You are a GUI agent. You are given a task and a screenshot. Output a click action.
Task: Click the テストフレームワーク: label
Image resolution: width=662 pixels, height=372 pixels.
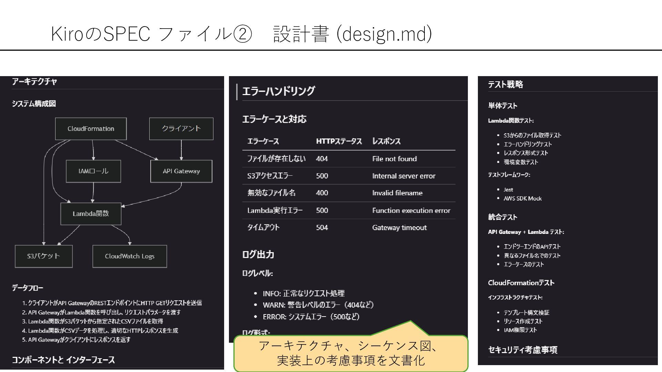[509, 175]
